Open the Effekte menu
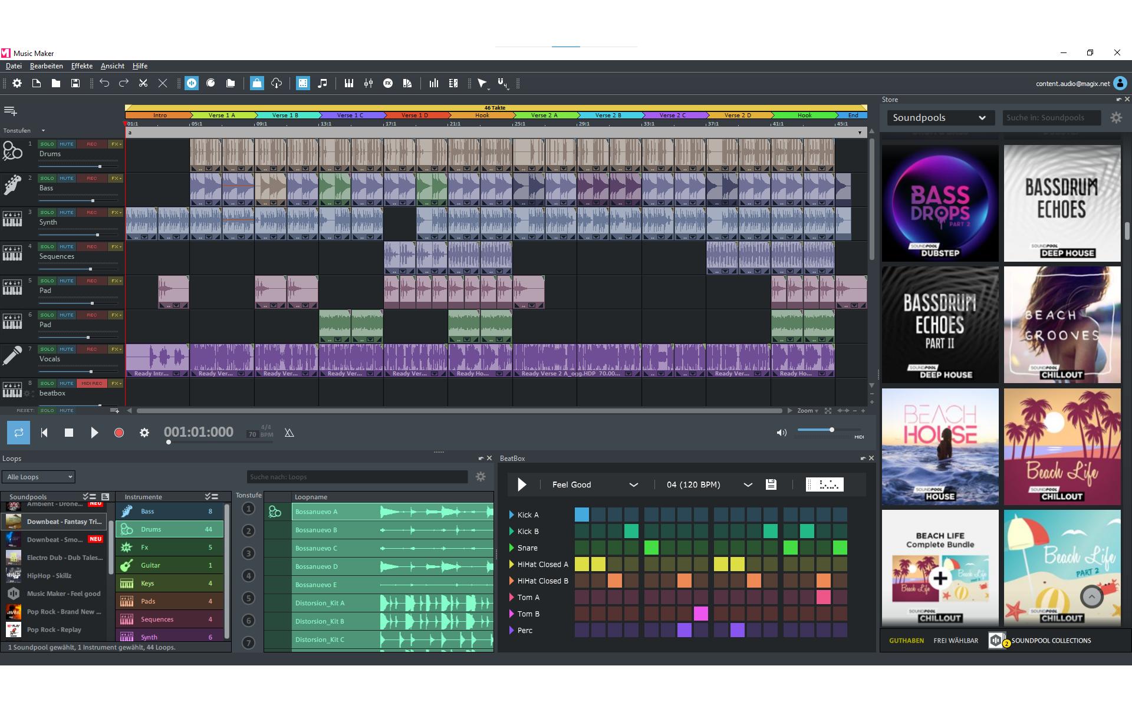This screenshot has width=1132, height=712. pyautogui.click(x=82, y=66)
